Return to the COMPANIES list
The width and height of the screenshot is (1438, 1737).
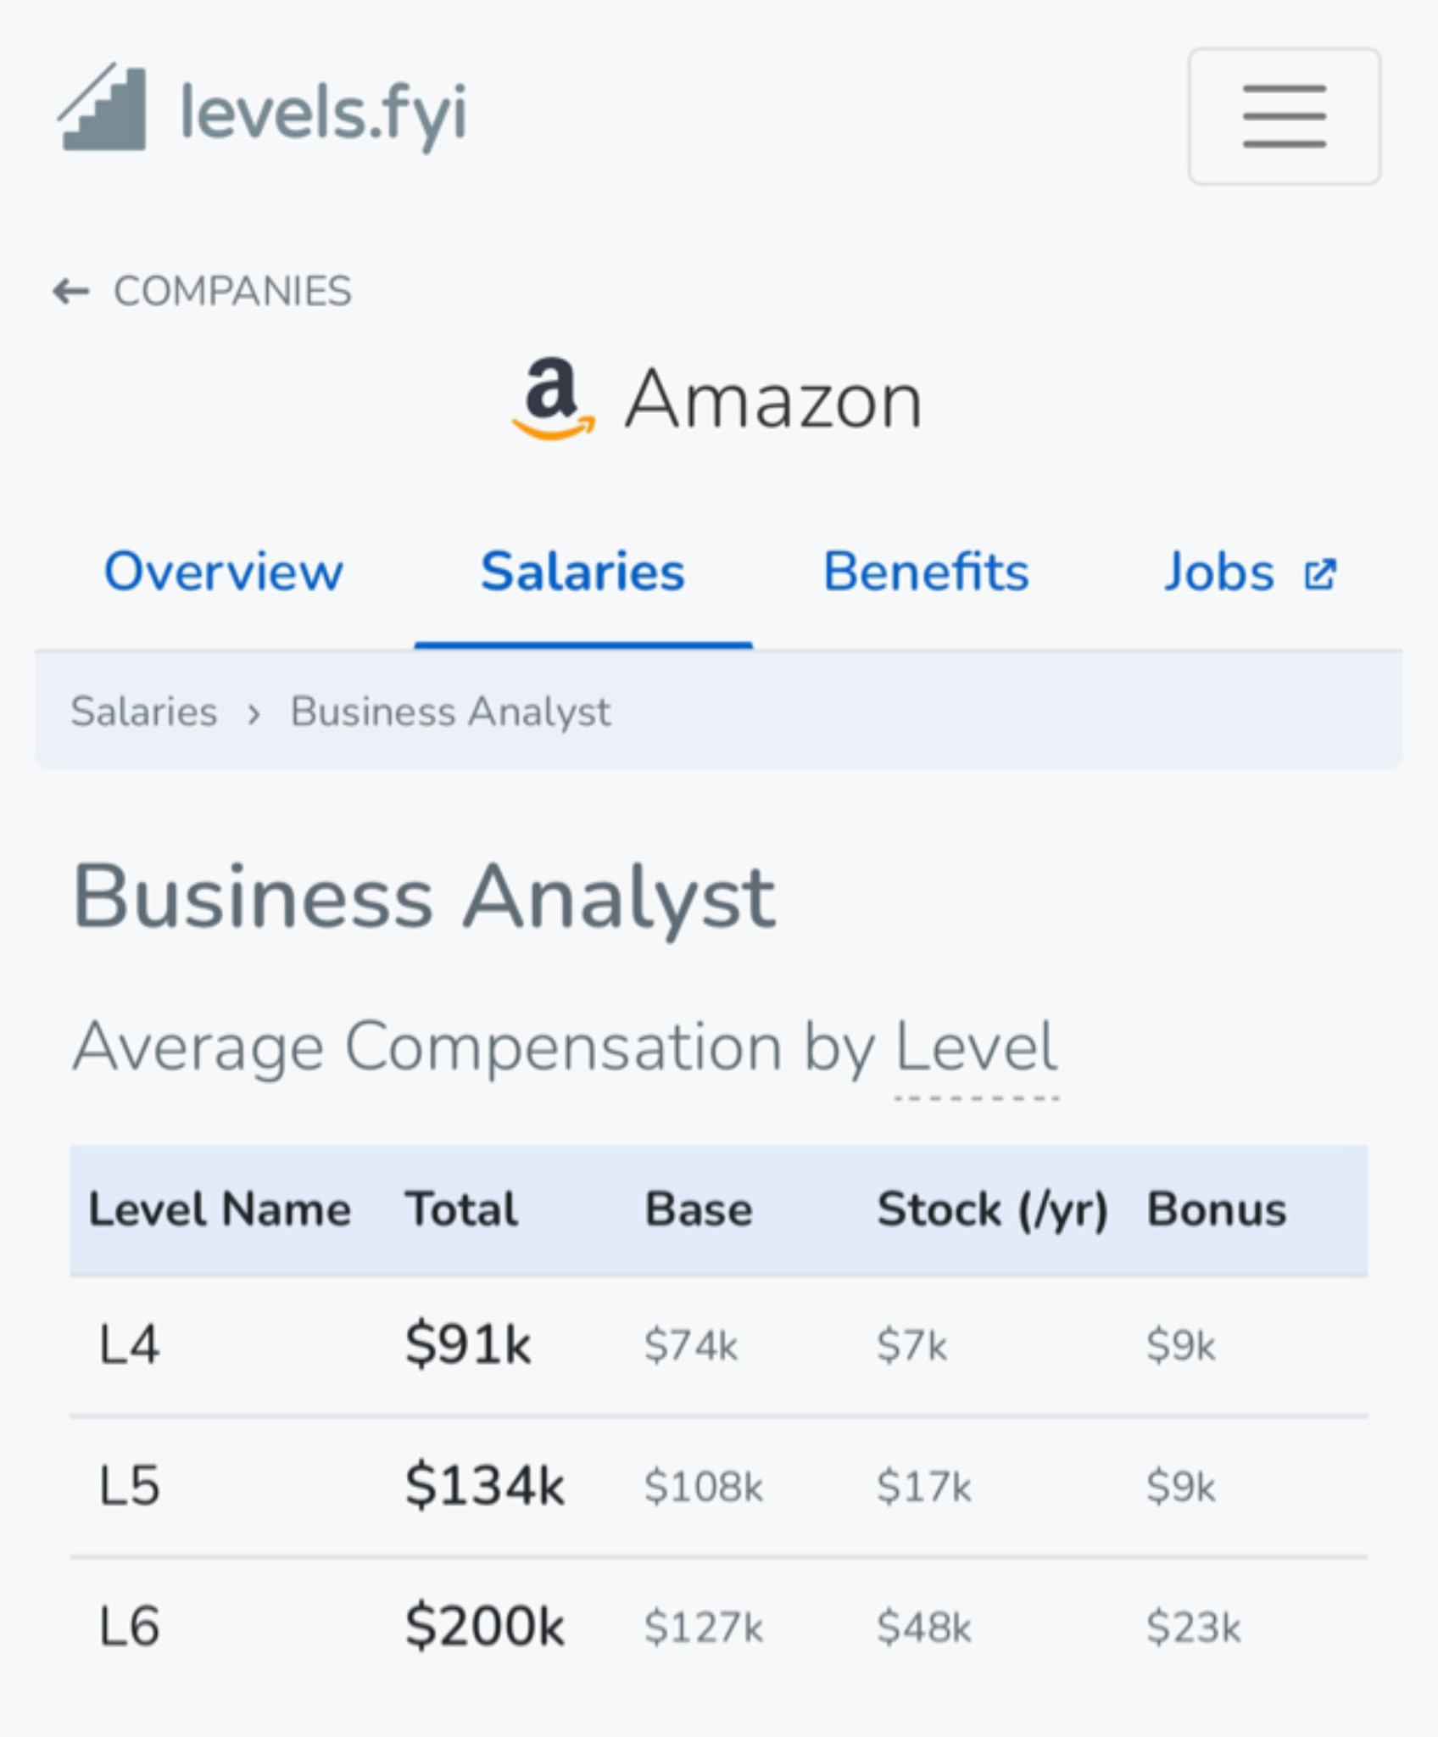(x=232, y=291)
